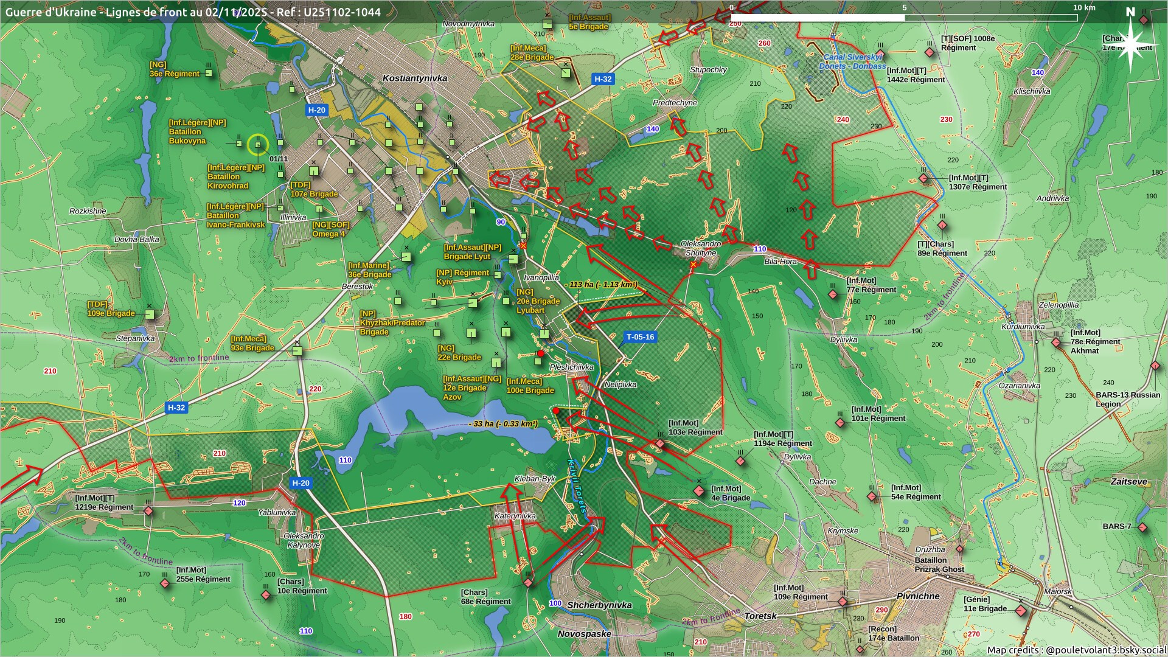This screenshot has height=657, width=1168.
Task: Click the 36e Régiment NG green square
Action: 209,73
